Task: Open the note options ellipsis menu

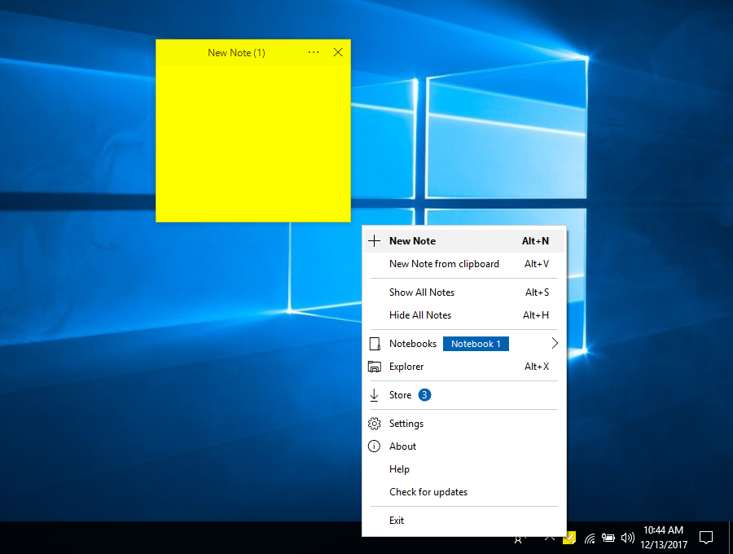Action: click(314, 52)
